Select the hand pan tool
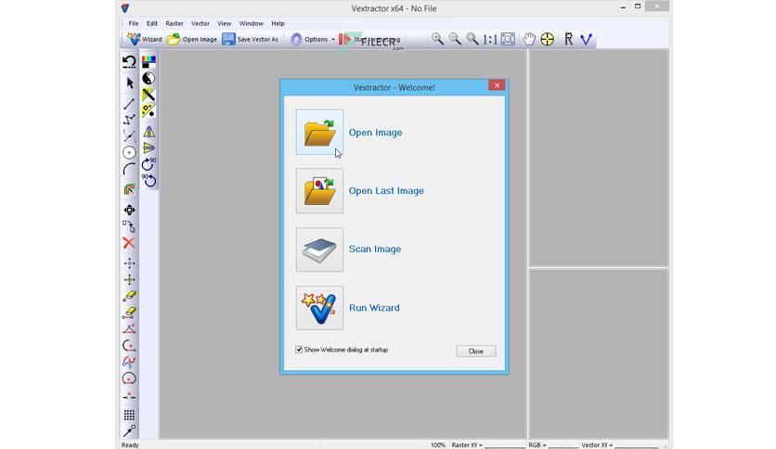 coord(529,39)
